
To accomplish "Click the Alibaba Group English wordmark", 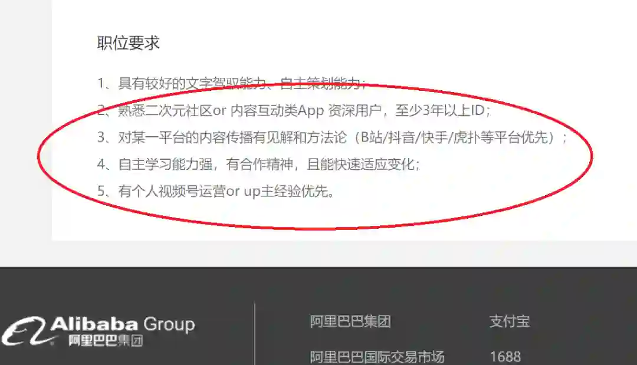I will point(123,324).
